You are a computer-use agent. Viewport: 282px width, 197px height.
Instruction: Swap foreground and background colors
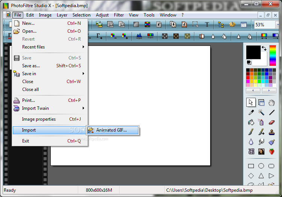tap(264, 48)
